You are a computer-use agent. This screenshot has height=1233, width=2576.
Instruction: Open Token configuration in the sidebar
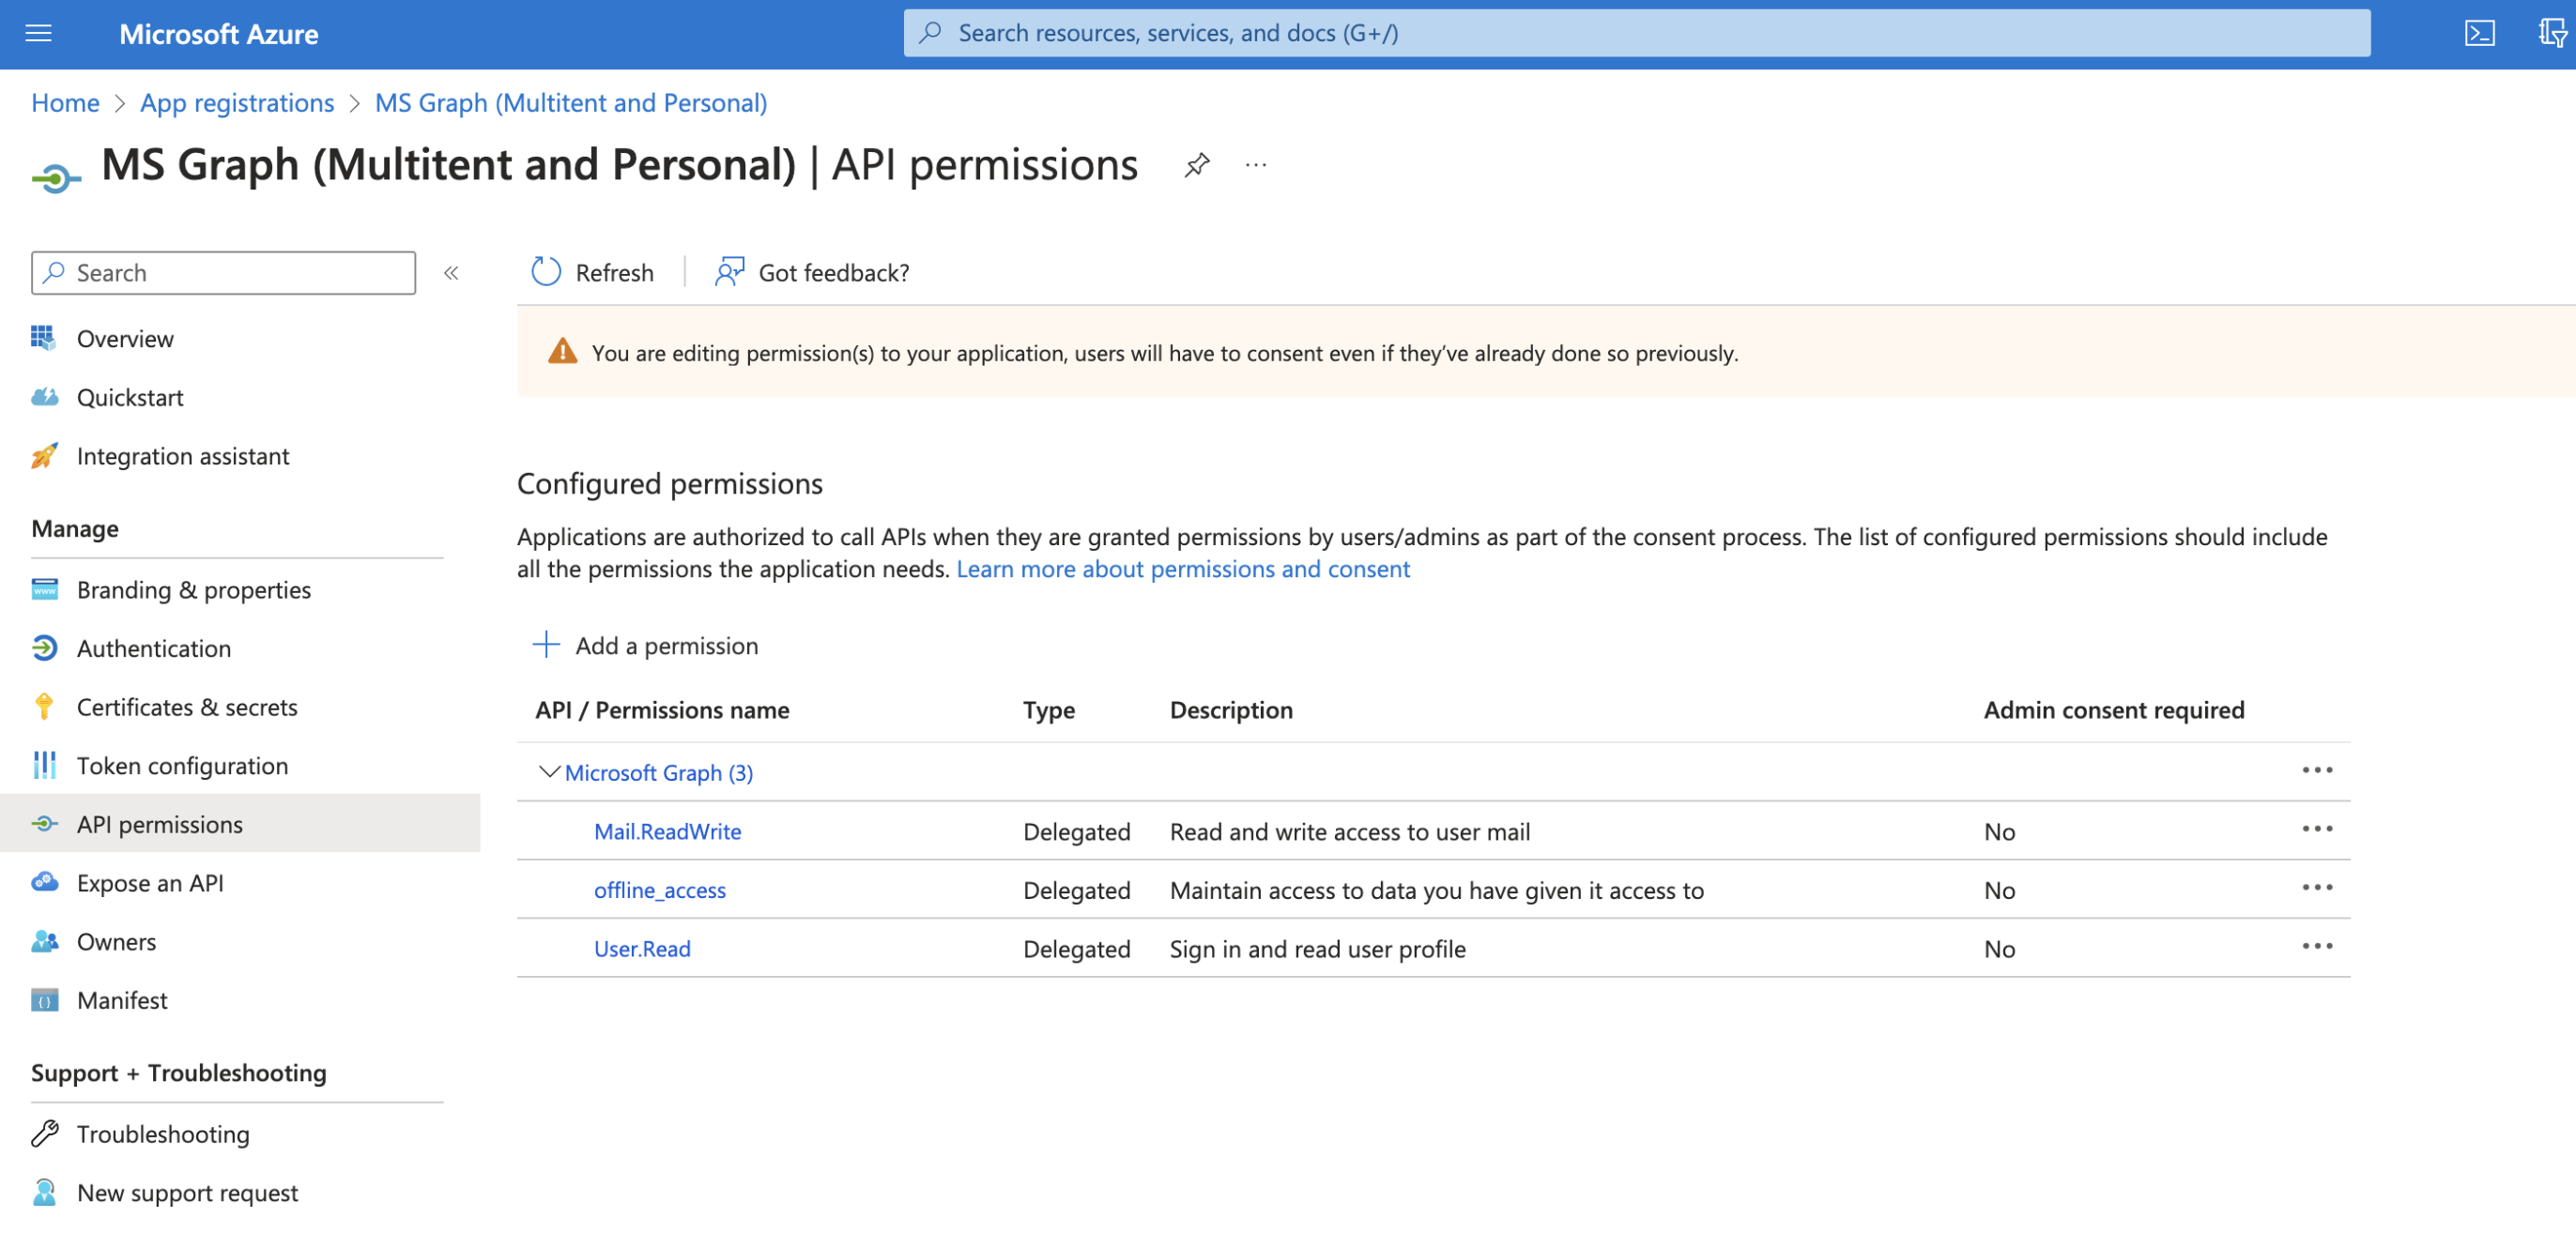click(182, 766)
